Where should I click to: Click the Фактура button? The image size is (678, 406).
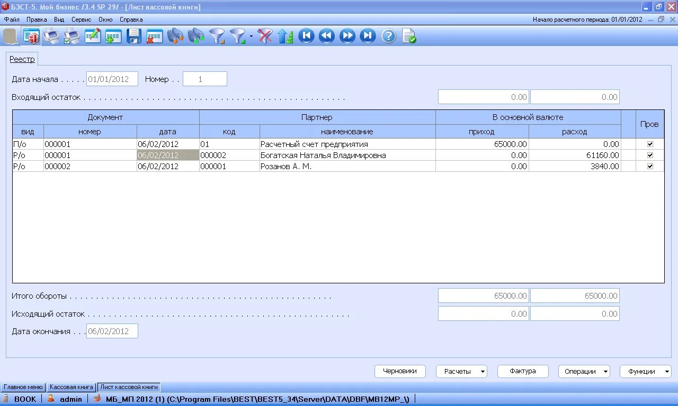(x=523, y=371)
